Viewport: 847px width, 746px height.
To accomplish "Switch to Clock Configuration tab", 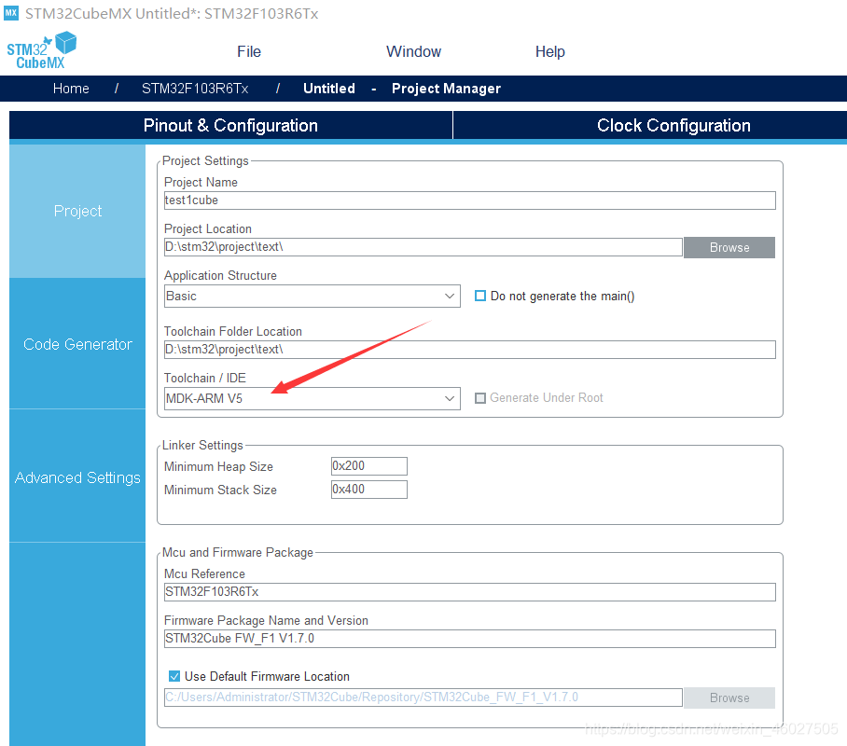I will [673, 125].
